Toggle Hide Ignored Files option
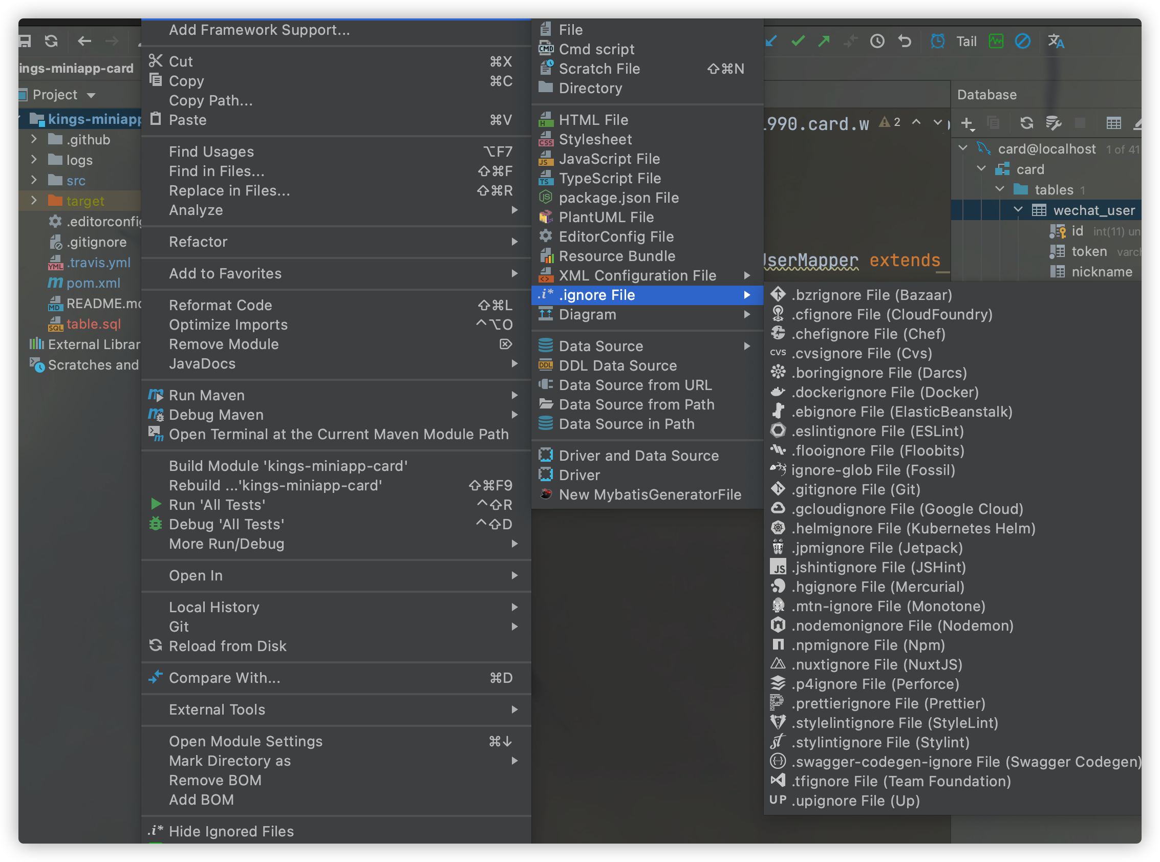This screenshot has width=1160, height=862. point(231,831)
